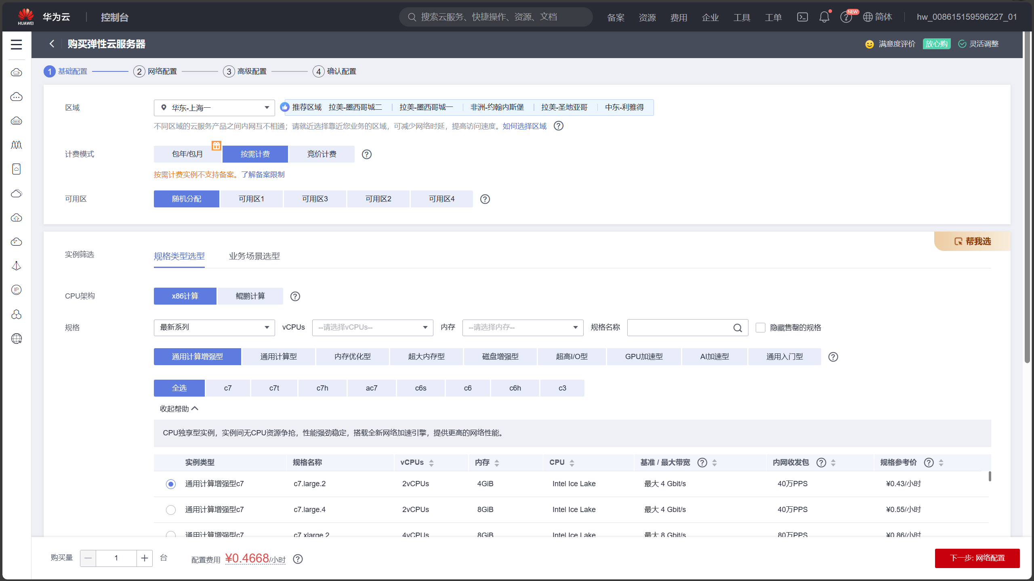Open the 区域 华东-上海一 dropdown
1034x581 pixels.
point(214,108)
